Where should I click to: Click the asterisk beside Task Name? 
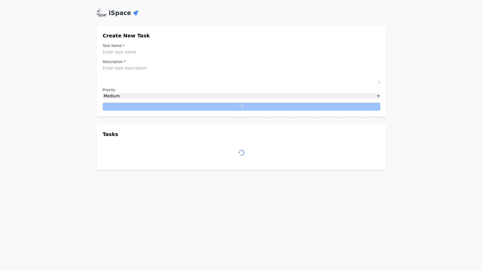[124, 46]
